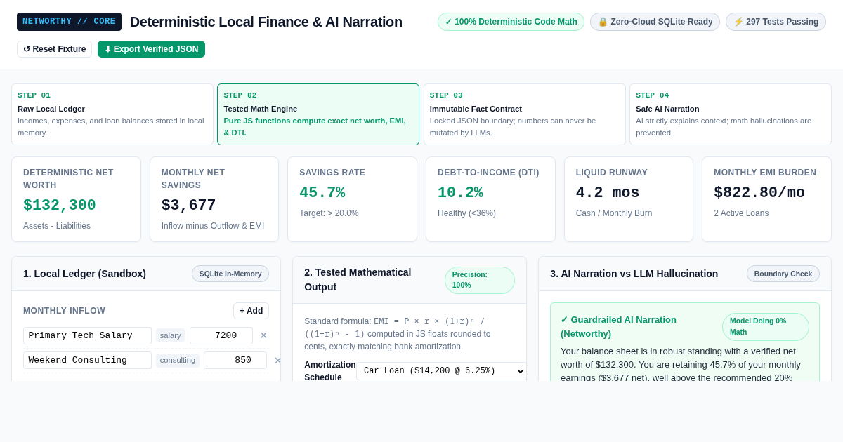
Task: Select Step 01 Raw Local Ledger
Action: point(112,114)
